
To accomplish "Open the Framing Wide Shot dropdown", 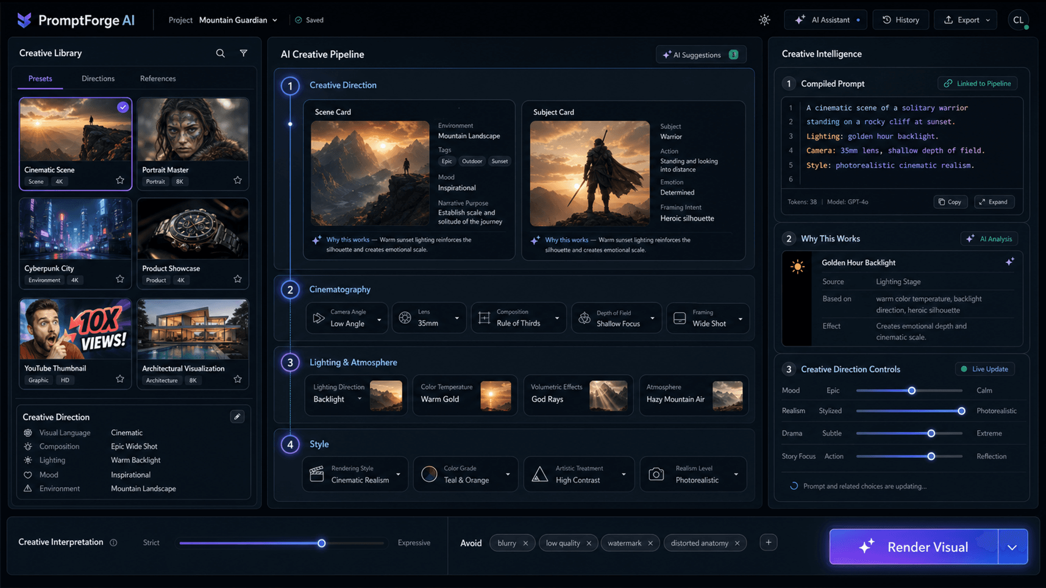I will point(708,318).
